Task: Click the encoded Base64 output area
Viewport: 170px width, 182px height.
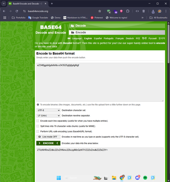Action: click(100, 165)
